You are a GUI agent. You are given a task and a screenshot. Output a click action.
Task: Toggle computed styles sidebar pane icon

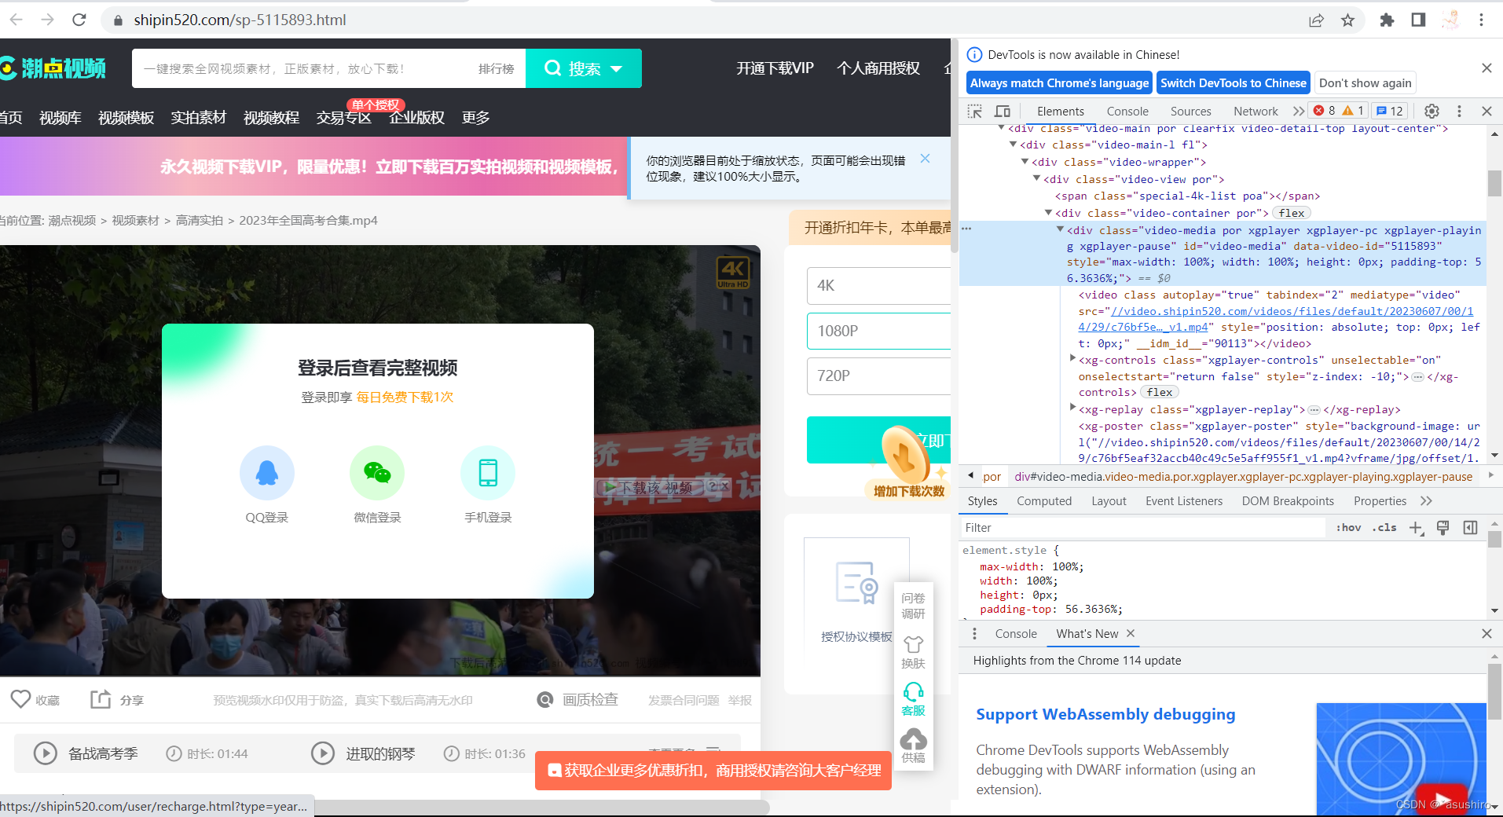1470,528
